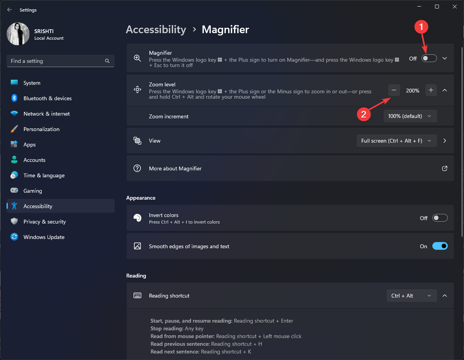464x360 pixels.
Task: Go to Bluetooth & devices settings
Action: point(61,98)
